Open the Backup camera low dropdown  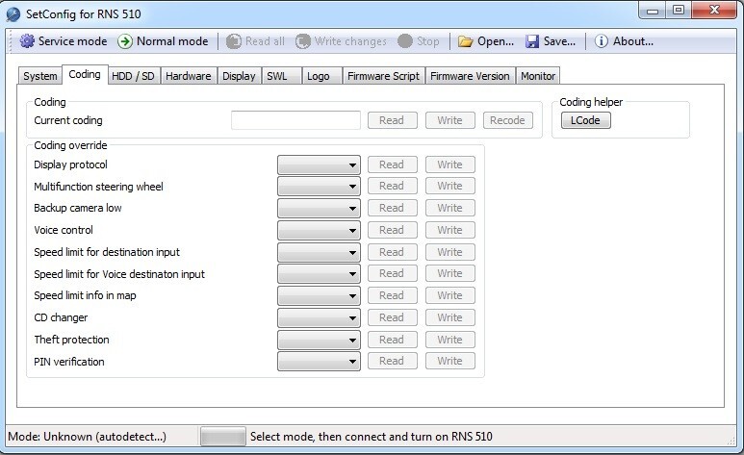[319, 209]
